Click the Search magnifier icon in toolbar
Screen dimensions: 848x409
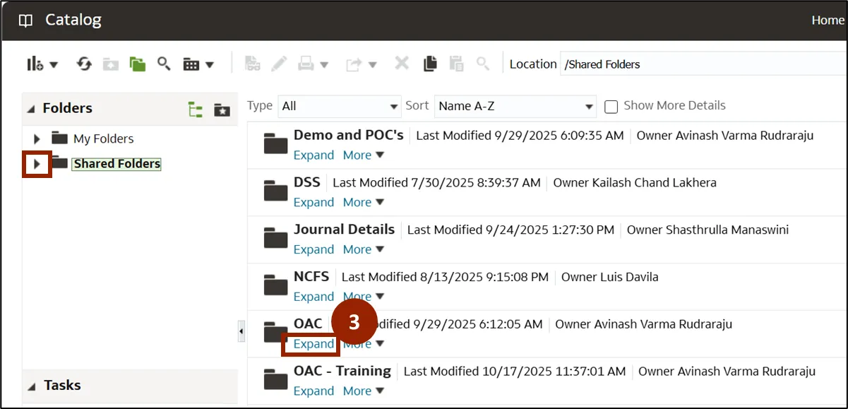[164, 64]
